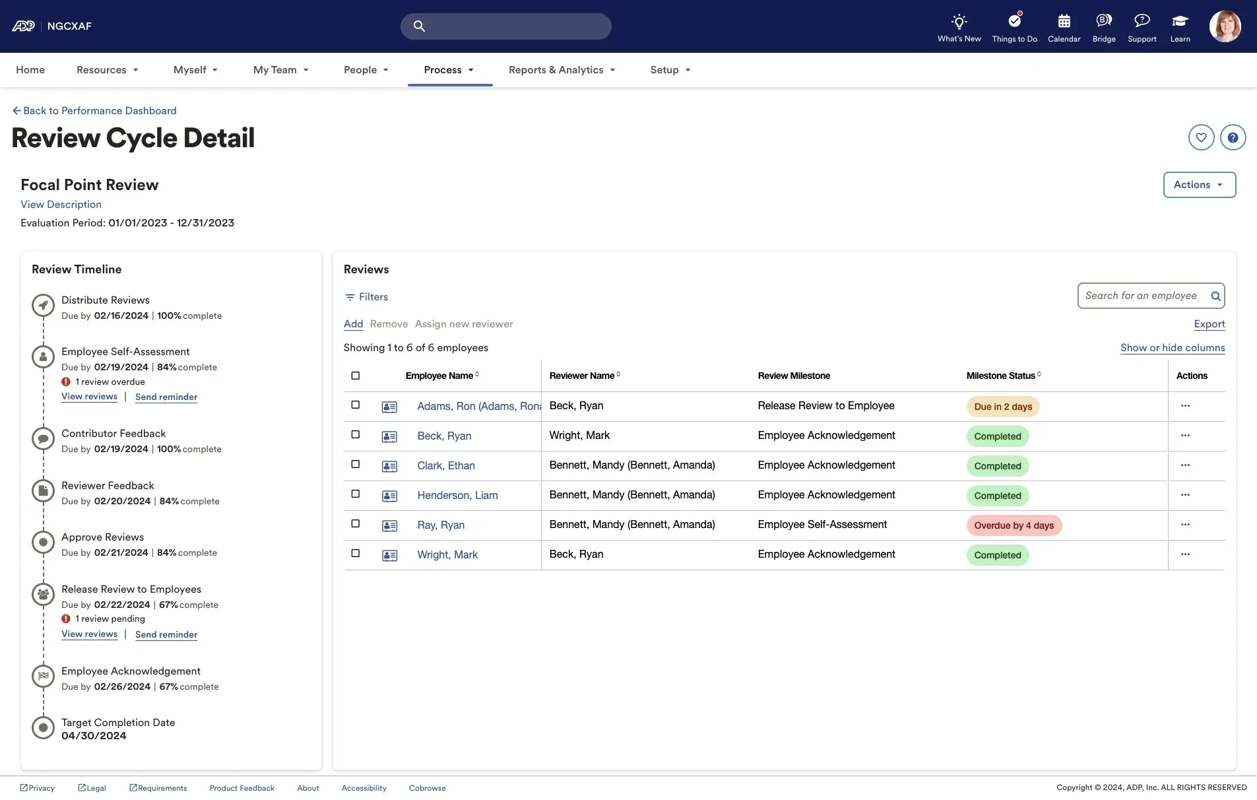Image resolution: width=1257 pixels, height=800 pixels.
Task: Expand the Reports & Analytics menu
Action: (x=562, y=70)
